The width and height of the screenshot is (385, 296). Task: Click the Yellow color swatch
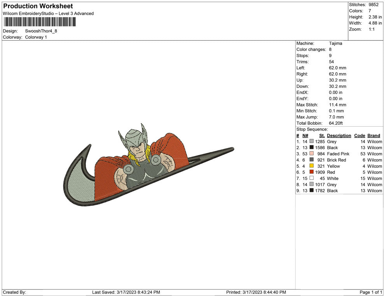pos(311,166)
